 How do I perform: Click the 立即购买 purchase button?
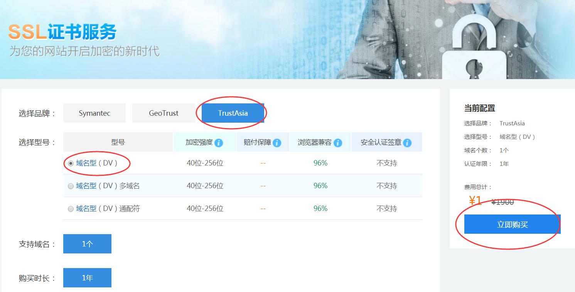[x=512, y=224]
